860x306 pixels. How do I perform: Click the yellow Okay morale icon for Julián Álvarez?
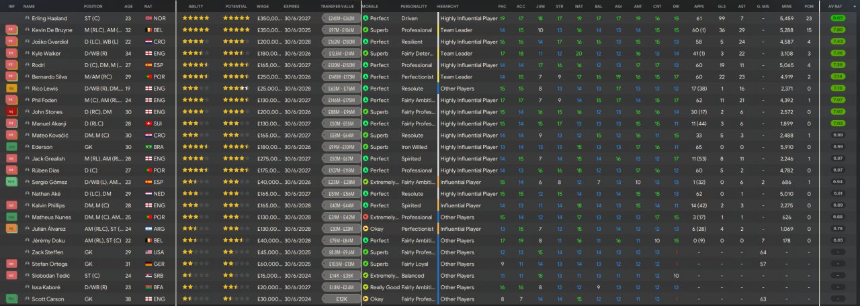click(x=365, y=229)
